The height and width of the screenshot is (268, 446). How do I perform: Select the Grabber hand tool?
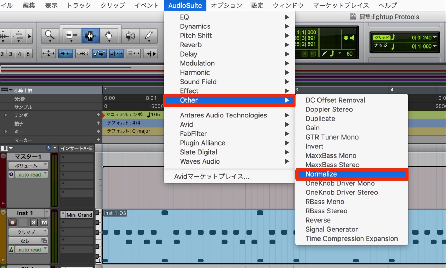pos(109,36)
